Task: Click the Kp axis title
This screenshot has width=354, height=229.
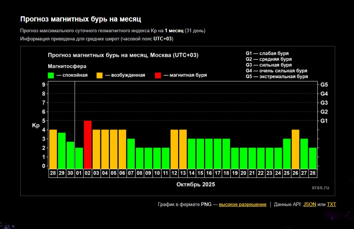Action: tap(36, 125)
